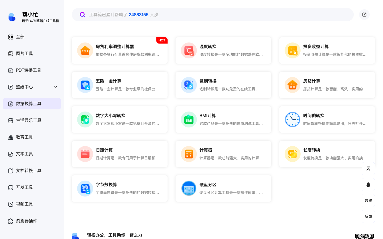Open the 长度转换 km/m icon
The image size is (383, 239).
click(x=293, y=154)
